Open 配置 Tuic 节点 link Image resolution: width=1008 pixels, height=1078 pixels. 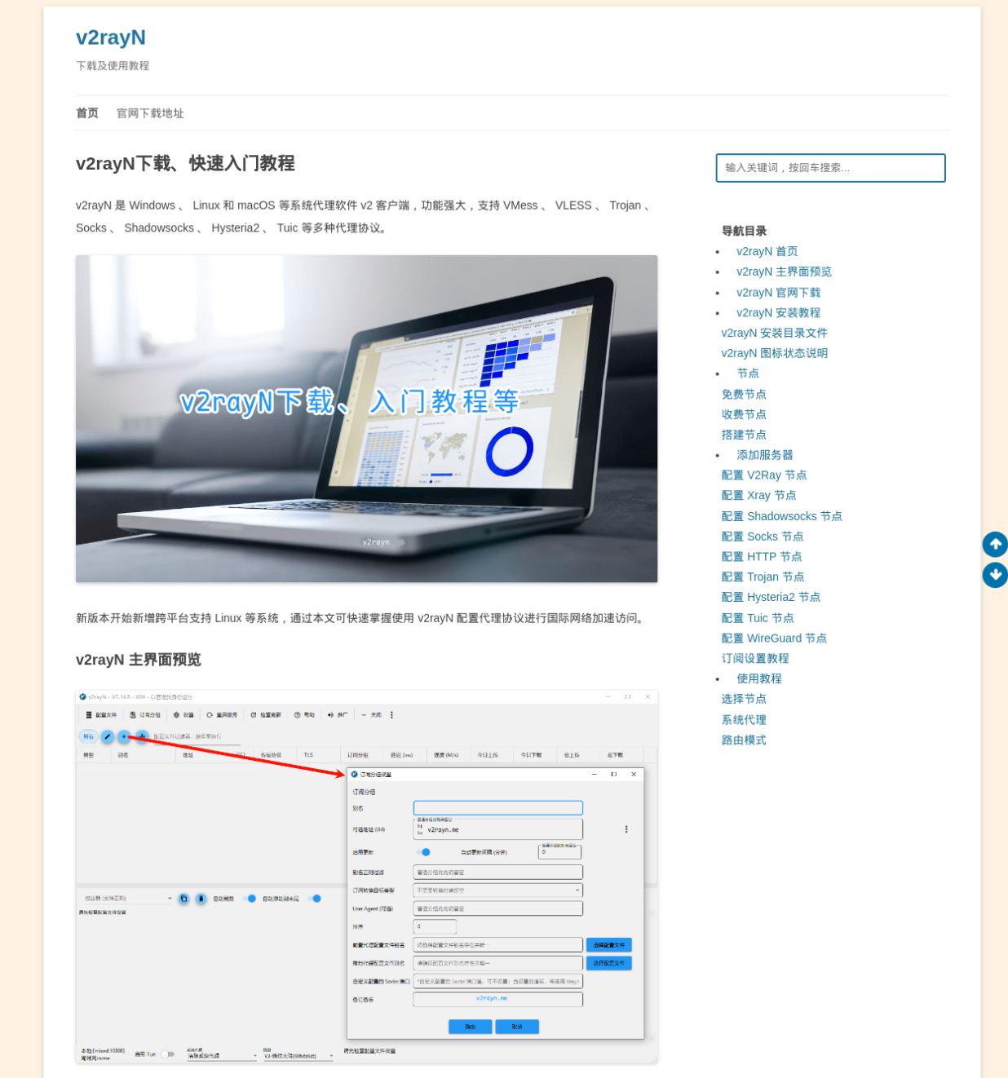pos(758,618)
